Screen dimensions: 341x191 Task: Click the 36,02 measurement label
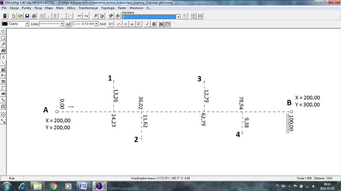[141, 103]
